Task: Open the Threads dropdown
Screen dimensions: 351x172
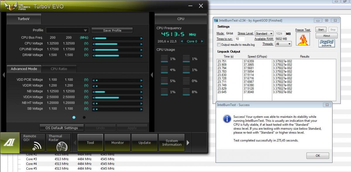Action: pyautogui.click(x=283, y=44)
